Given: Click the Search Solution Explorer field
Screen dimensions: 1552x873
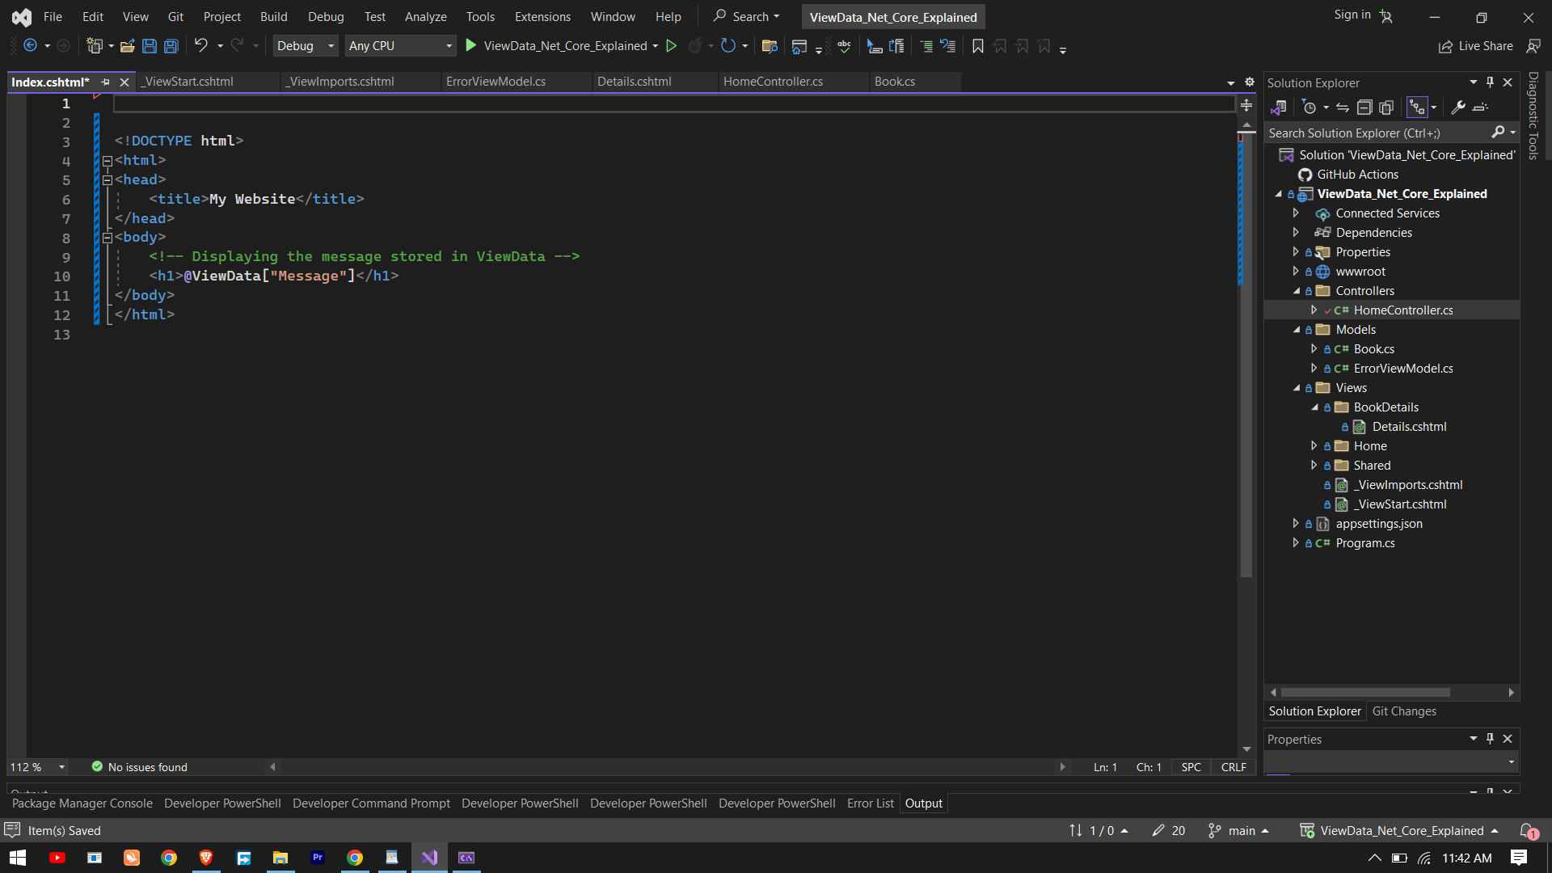Looking at the screenshot, I should click(1374, 133).
